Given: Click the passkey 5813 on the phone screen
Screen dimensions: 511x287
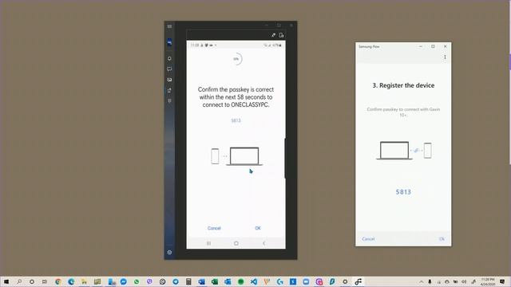Looking at the screenshot, I should (236, 120).
